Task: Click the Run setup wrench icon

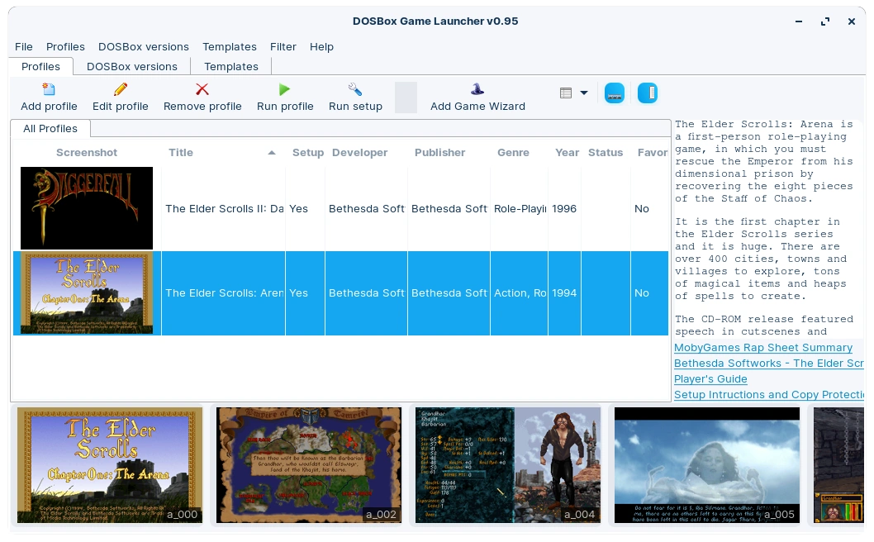Action: [x=355, y=90]
